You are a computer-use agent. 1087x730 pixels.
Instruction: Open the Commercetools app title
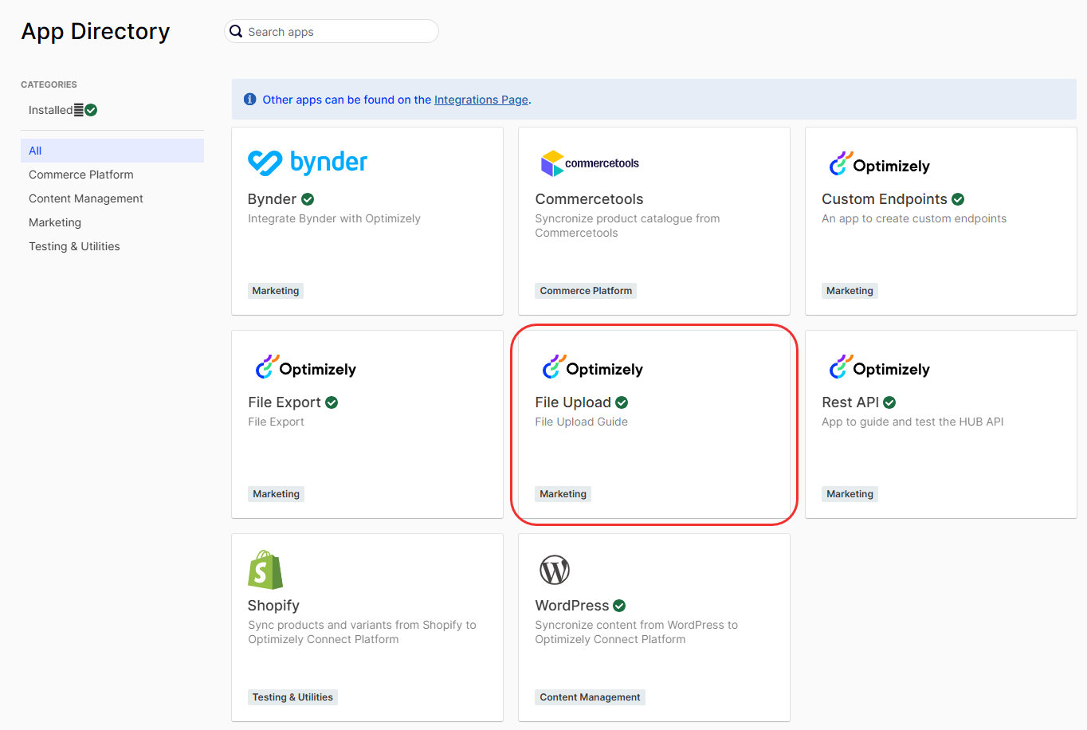589,199
